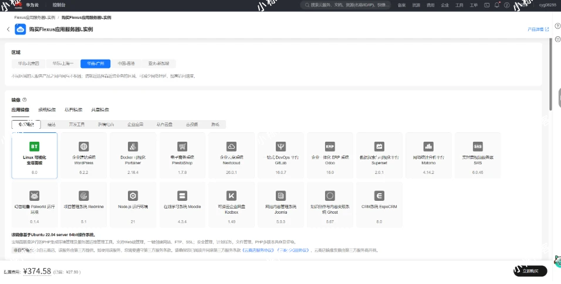Open the notifications bell
This screenshot has width=561, height=284.
(496, 5)
